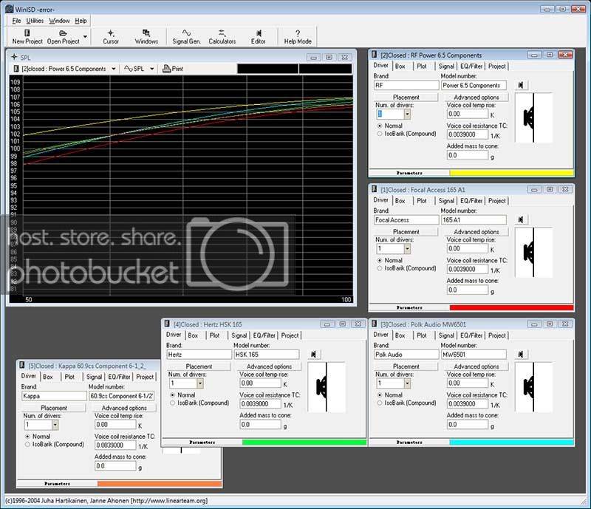This screenshot has height=509, width=591.
Task: Open the Calculators tool
Action: pyautogui.click(x=222, y=37)
